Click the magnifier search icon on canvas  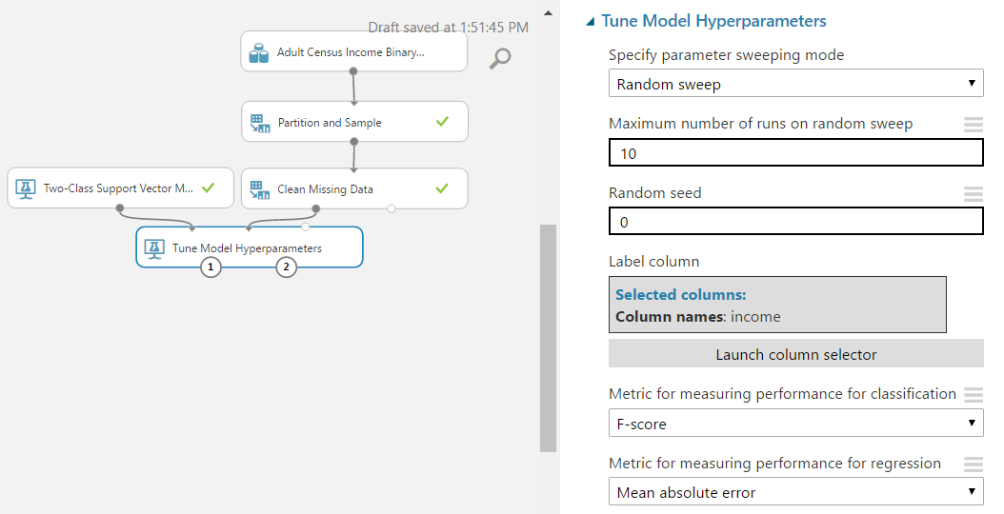pos(500,58)
